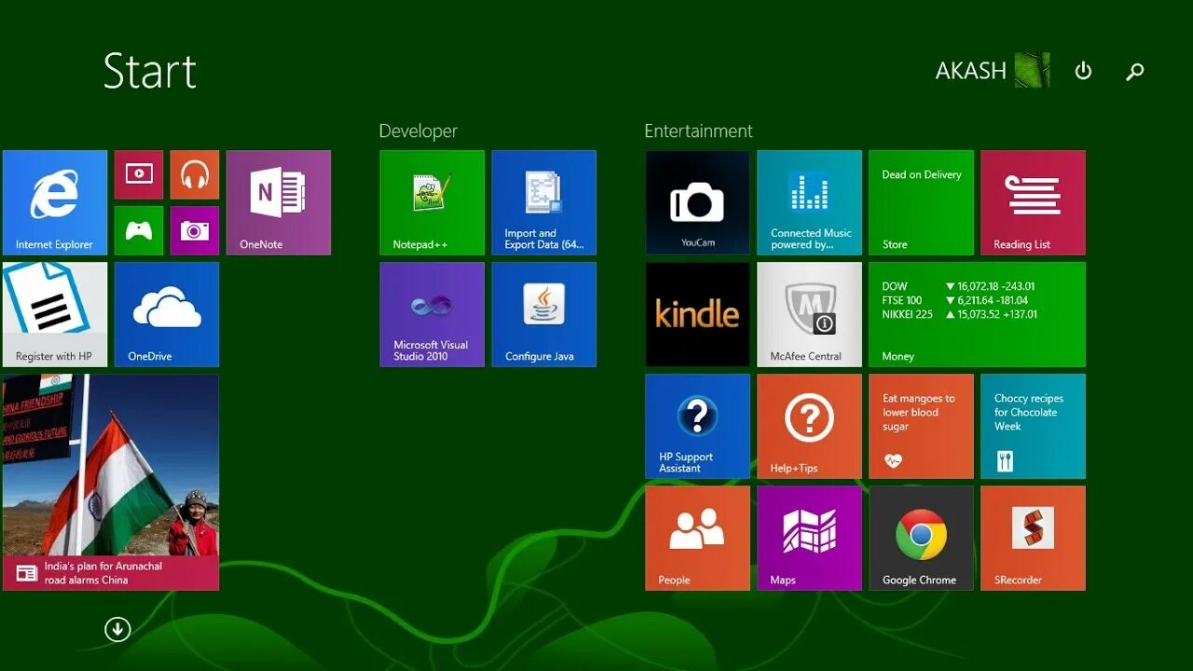
Task: Open the McAfee Central tile
Action: [810, 314]
